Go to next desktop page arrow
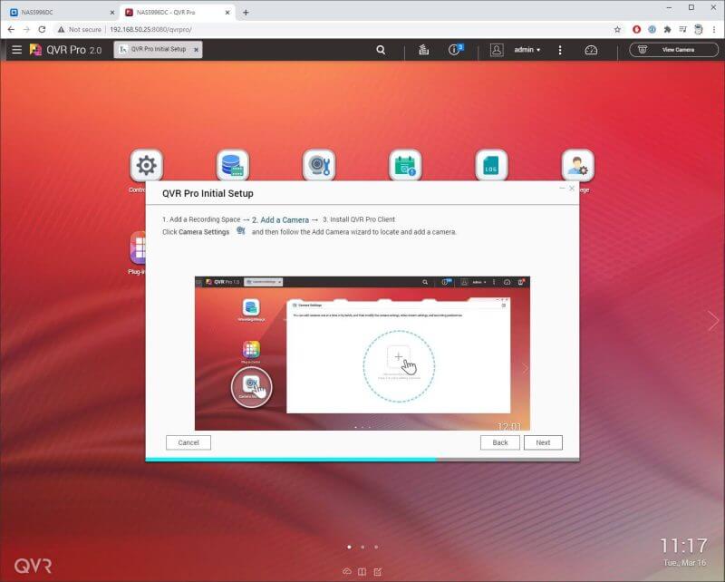 click(713, 320)
